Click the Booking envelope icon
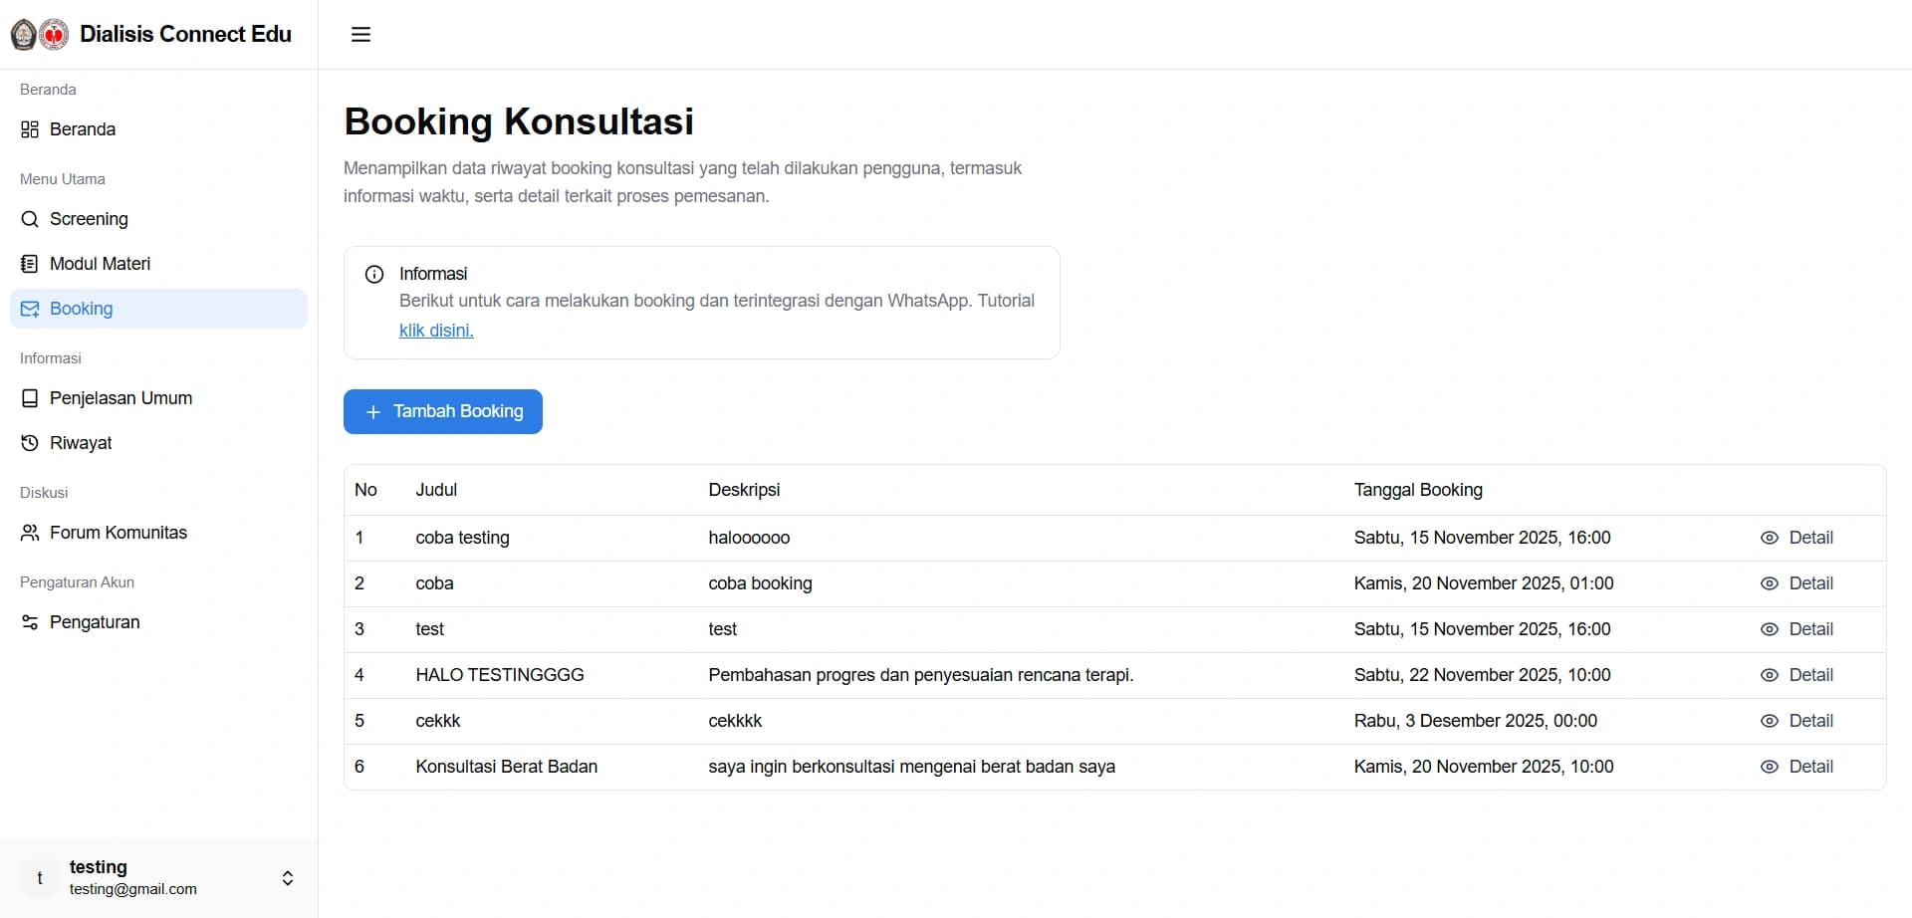Screen dimensions: 1912x918 click(x=30, y=309)
